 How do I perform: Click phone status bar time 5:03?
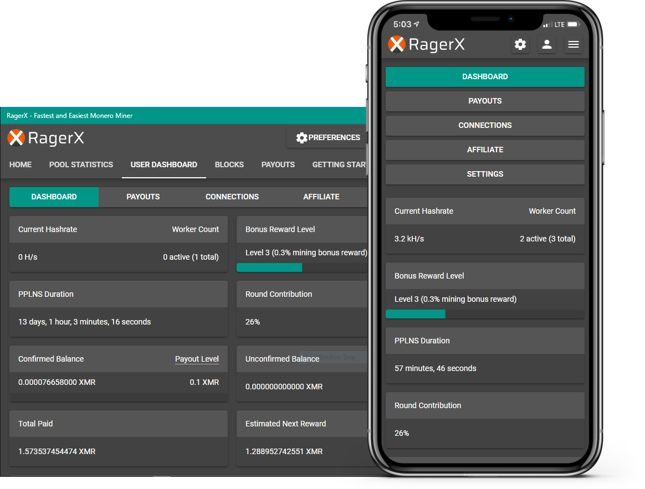click(x=402, y=24)
